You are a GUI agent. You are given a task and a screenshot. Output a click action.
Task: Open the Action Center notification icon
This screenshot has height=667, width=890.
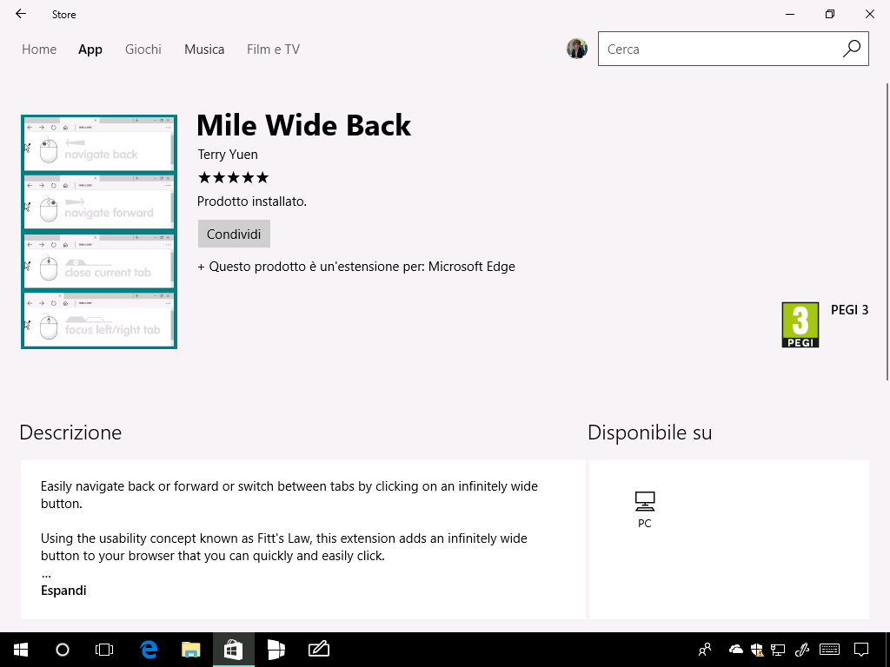tap(861, 650)
